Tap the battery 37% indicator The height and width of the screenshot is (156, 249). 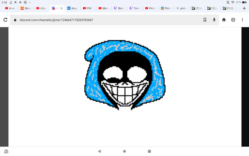[x=241, y=2]
